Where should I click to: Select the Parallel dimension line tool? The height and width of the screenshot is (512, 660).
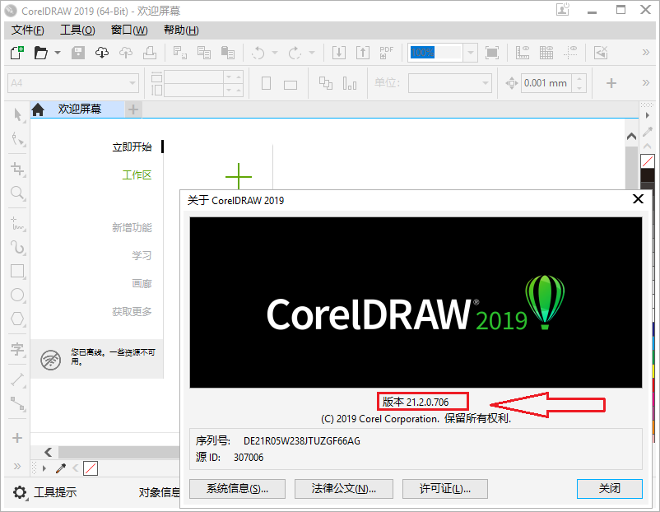coord(17,379)
